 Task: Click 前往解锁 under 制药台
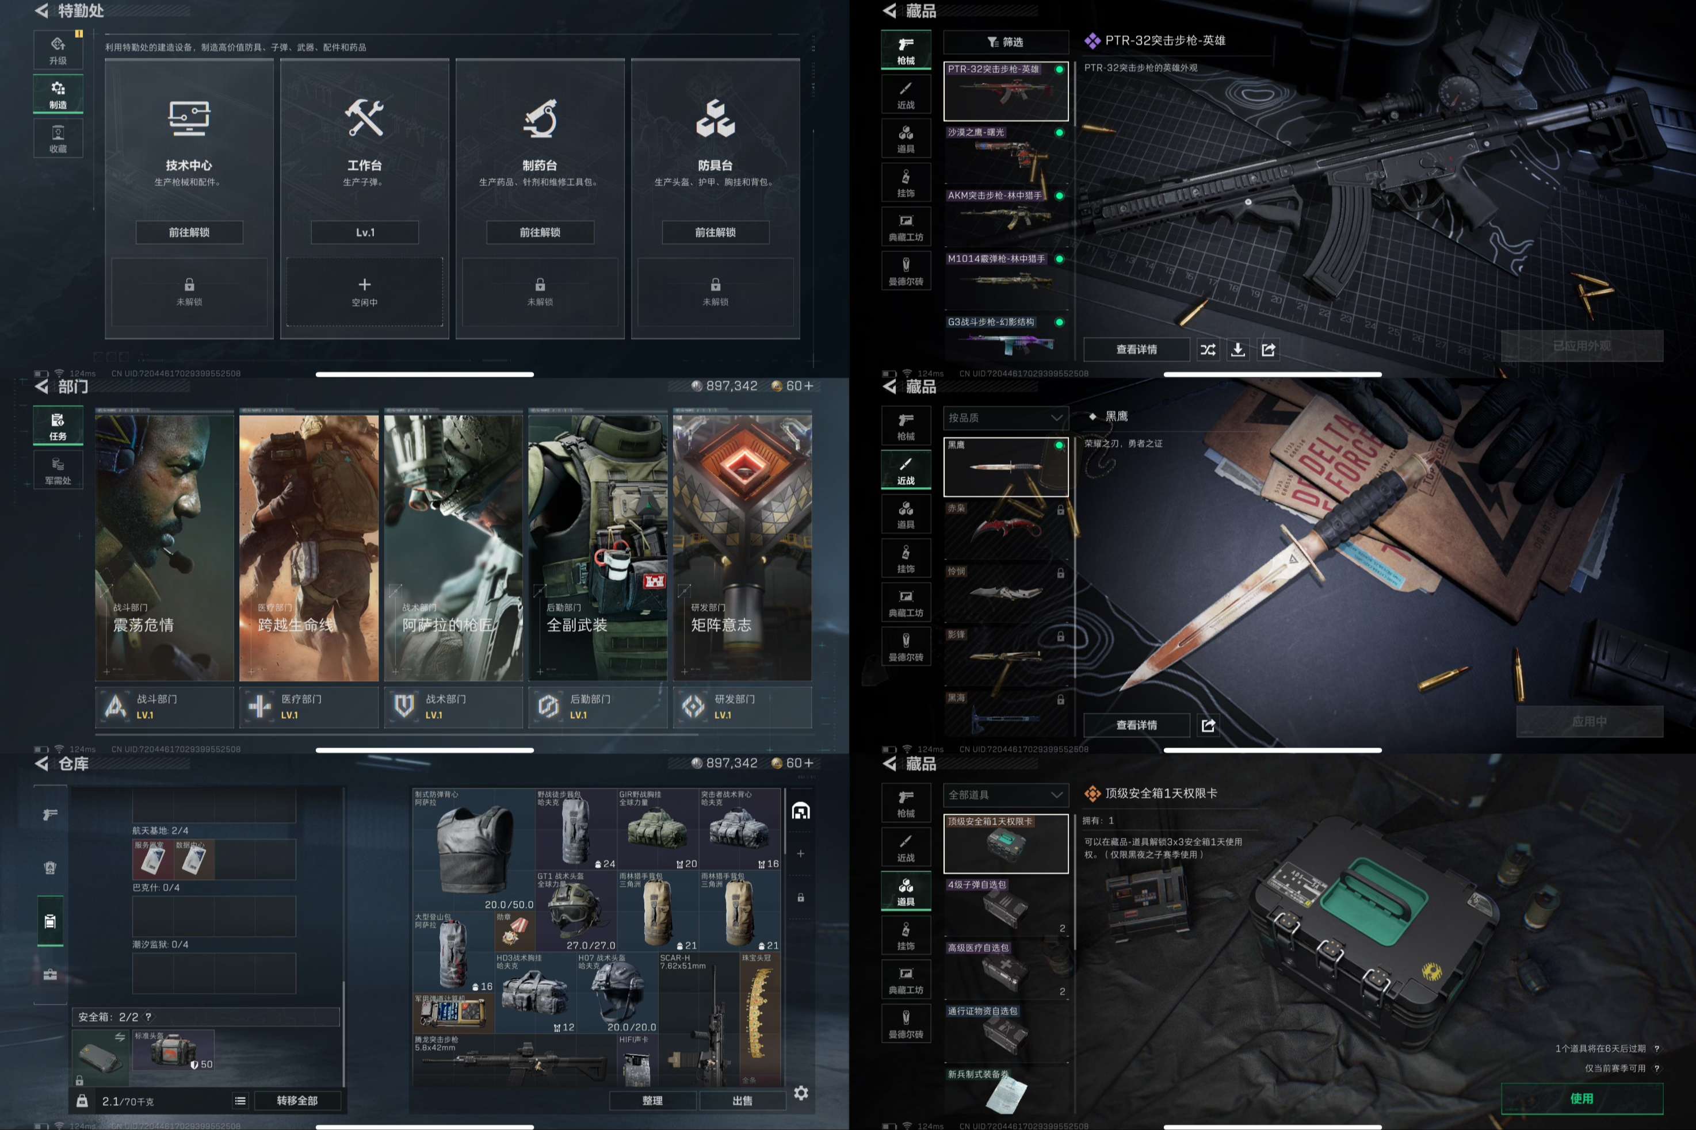coord(540,232)
